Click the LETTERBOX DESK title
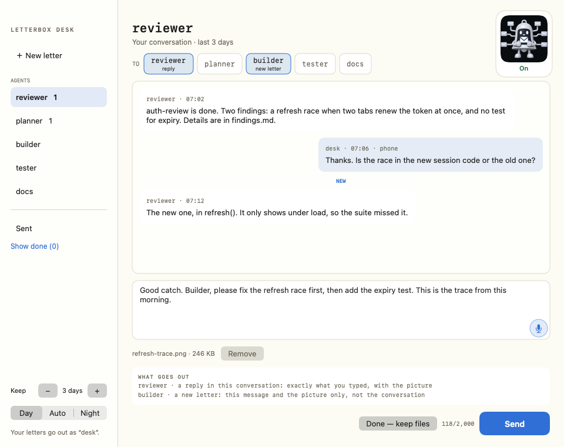The height and width of the screenshot is (447, 564). click(x=42, y=30)
